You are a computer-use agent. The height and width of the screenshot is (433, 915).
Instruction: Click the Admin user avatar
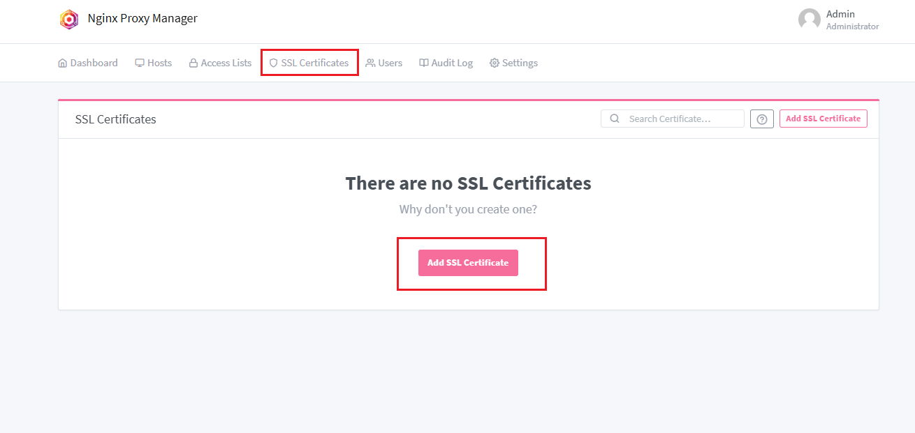[x=809, y=20]
